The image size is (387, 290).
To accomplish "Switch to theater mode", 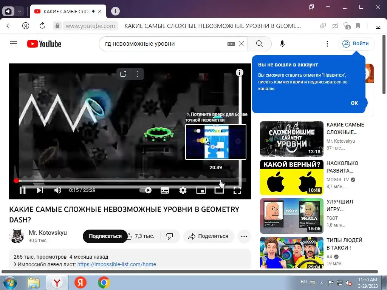I will coord(219,190).
